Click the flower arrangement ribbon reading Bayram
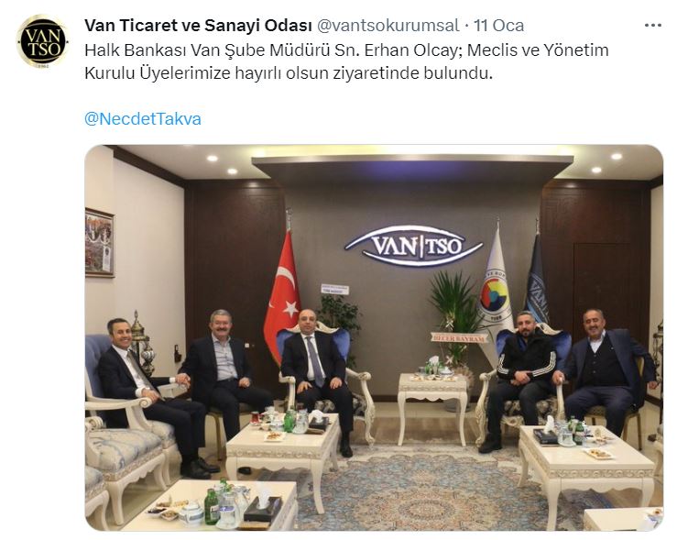 459,338
